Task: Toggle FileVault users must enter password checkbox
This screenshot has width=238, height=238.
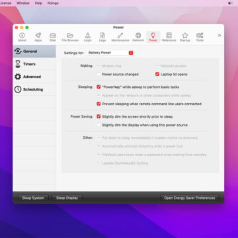Action: pyautogui.click(x=99, y=155)
